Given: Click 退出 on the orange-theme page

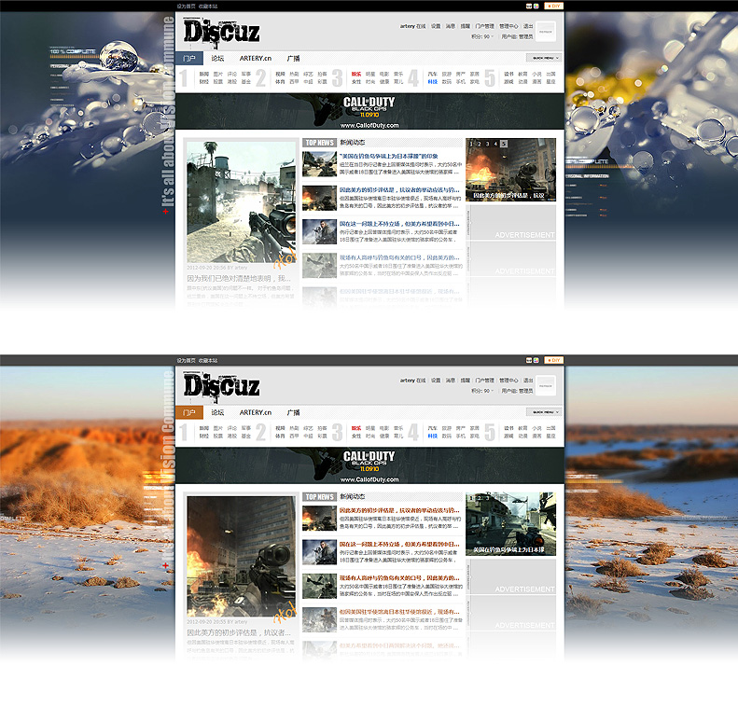Looking at the screenshot, I should pyautogui.click(x=528, y=381).
